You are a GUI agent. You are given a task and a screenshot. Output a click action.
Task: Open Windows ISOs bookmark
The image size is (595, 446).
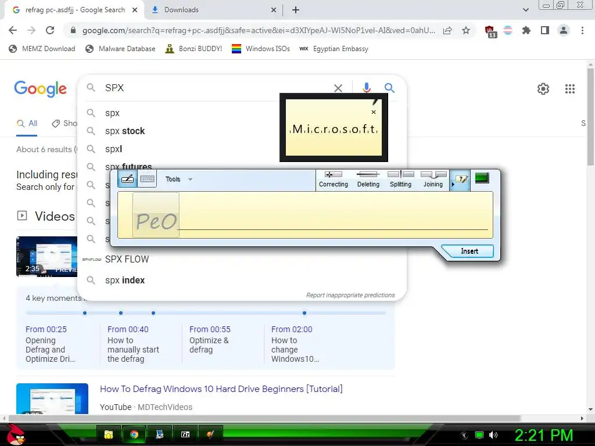tap(261, 49)
